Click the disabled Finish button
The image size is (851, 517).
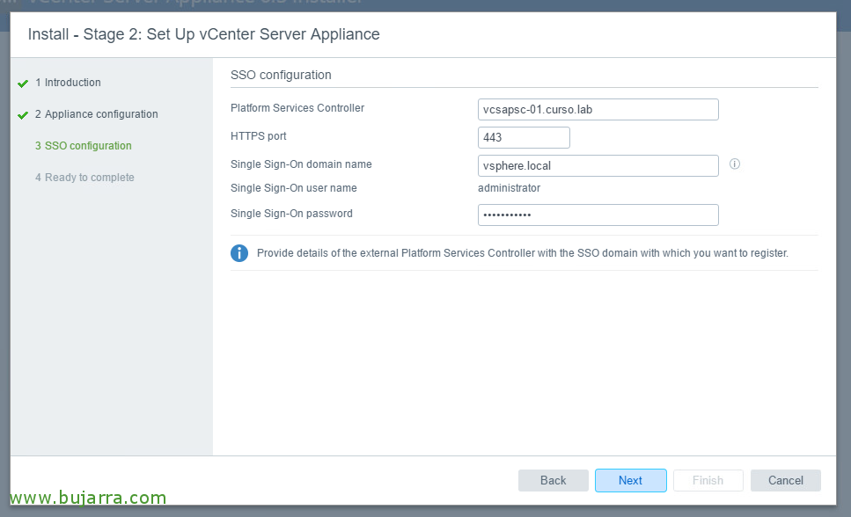(708, 481)
